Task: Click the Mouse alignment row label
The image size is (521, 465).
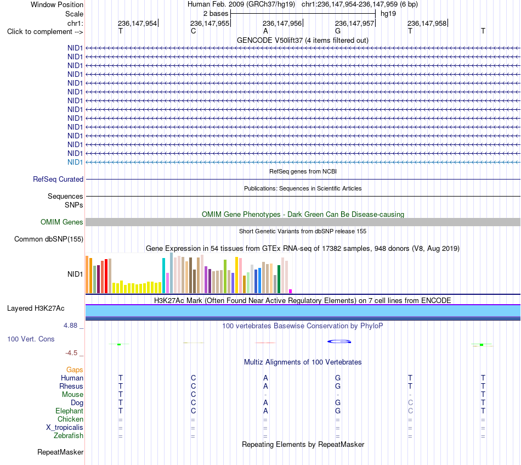Action: click(x=72, y=395)
